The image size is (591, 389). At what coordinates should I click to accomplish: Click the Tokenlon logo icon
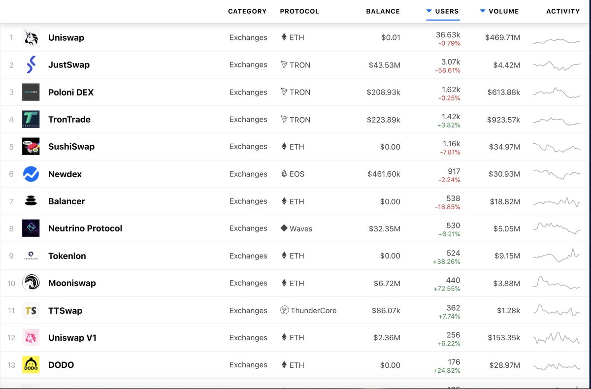(31, 256)
